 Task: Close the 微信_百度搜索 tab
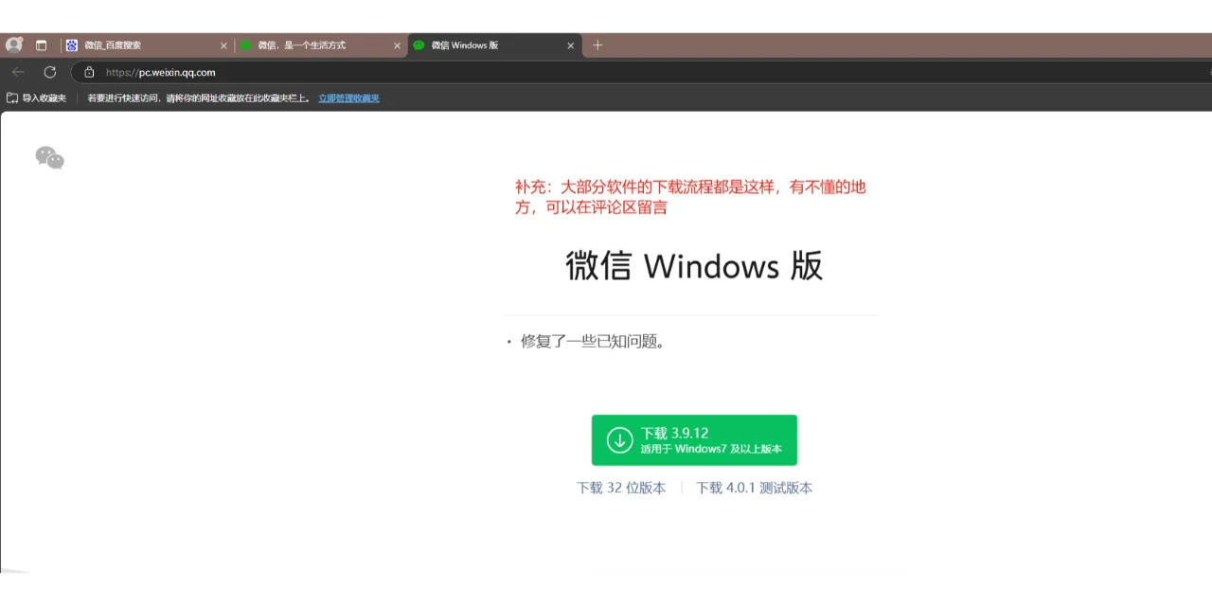coord(223,45)
